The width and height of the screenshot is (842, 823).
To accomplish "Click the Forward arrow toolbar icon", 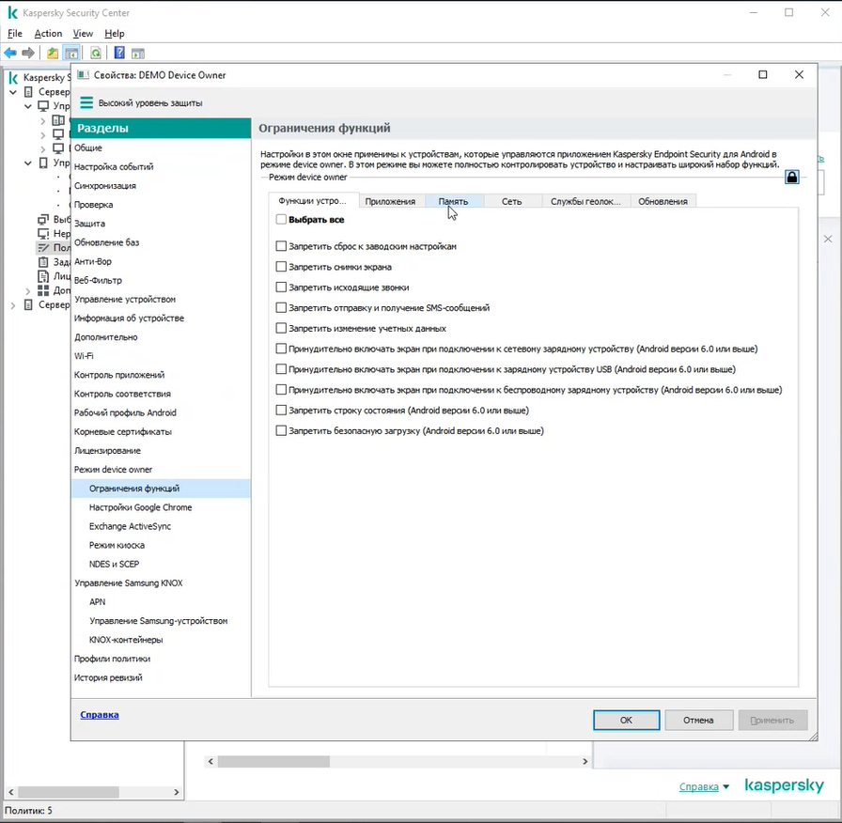I will click(28, 53).
